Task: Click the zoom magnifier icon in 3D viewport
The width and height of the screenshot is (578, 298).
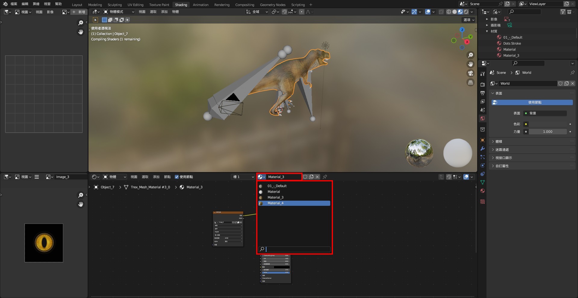Action: [470, 55]
